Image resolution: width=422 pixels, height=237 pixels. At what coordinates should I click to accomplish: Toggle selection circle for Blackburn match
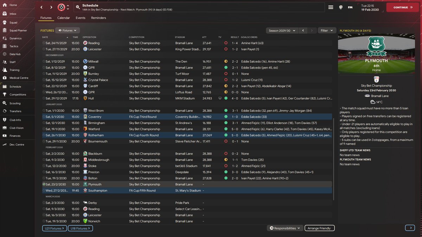click(x=44, y=153)
